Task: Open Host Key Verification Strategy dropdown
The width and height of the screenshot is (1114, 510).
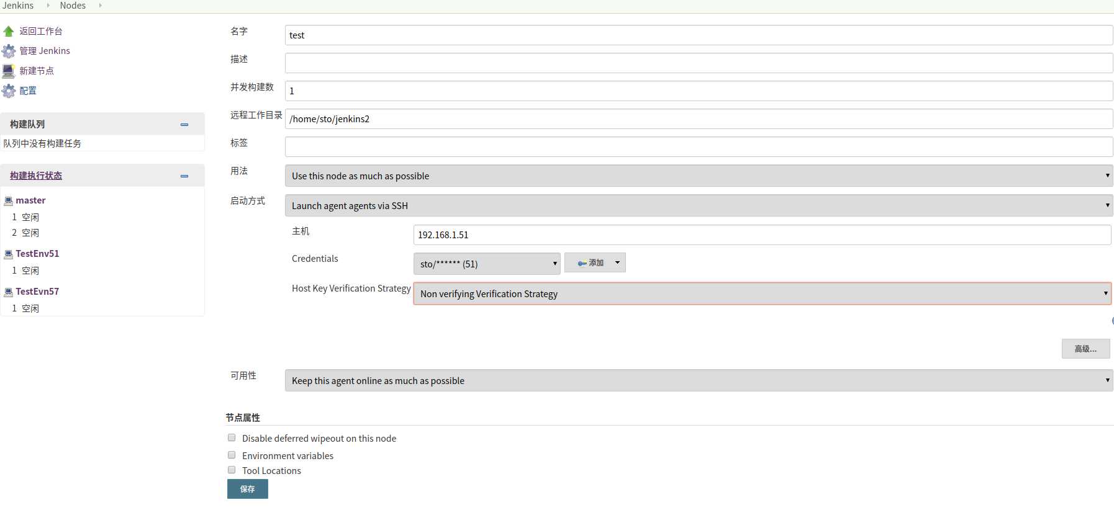Action: tap(763, 294)
